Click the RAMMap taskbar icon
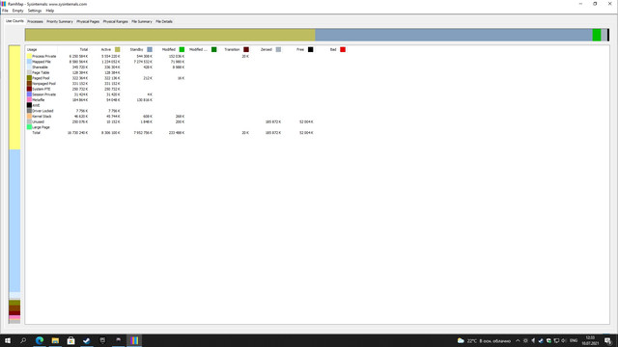The width and height of the screenshot is (618, 347). point(134,340)
